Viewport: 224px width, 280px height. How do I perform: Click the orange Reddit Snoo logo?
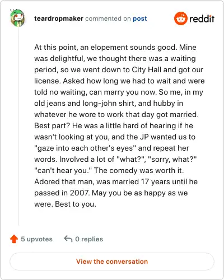tap(181, 18)
